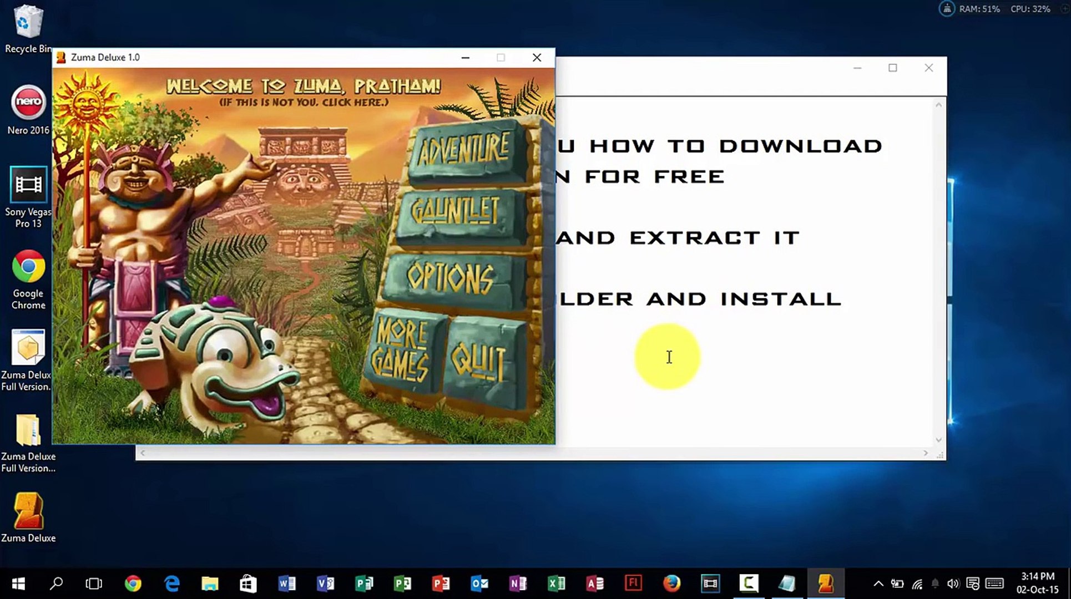Expand hidden system tray icons chevron
The height and width of the screenshot is (599, 1071).
coord(878,583)
